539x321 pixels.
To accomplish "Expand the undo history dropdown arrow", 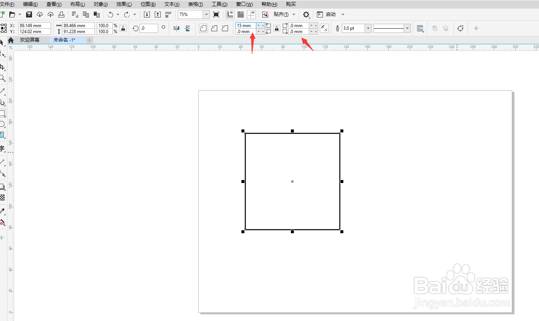I will [118, 15].
